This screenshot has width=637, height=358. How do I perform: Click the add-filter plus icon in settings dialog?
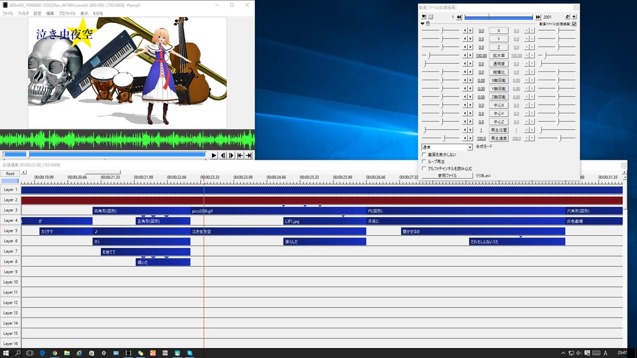tap(574, 17)
